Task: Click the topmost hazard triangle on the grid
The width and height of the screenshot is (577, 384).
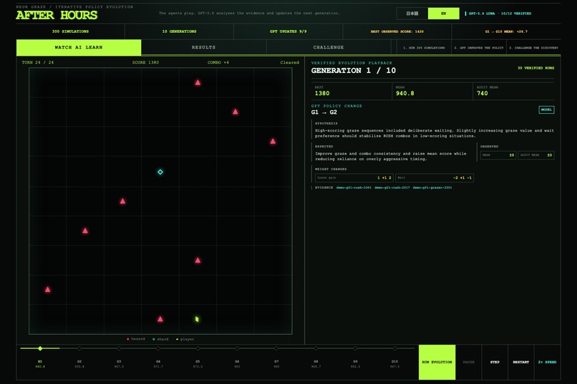Action: [x=198, y=82]
